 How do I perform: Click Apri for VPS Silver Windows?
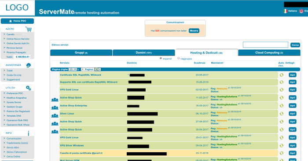coord(293,146)
